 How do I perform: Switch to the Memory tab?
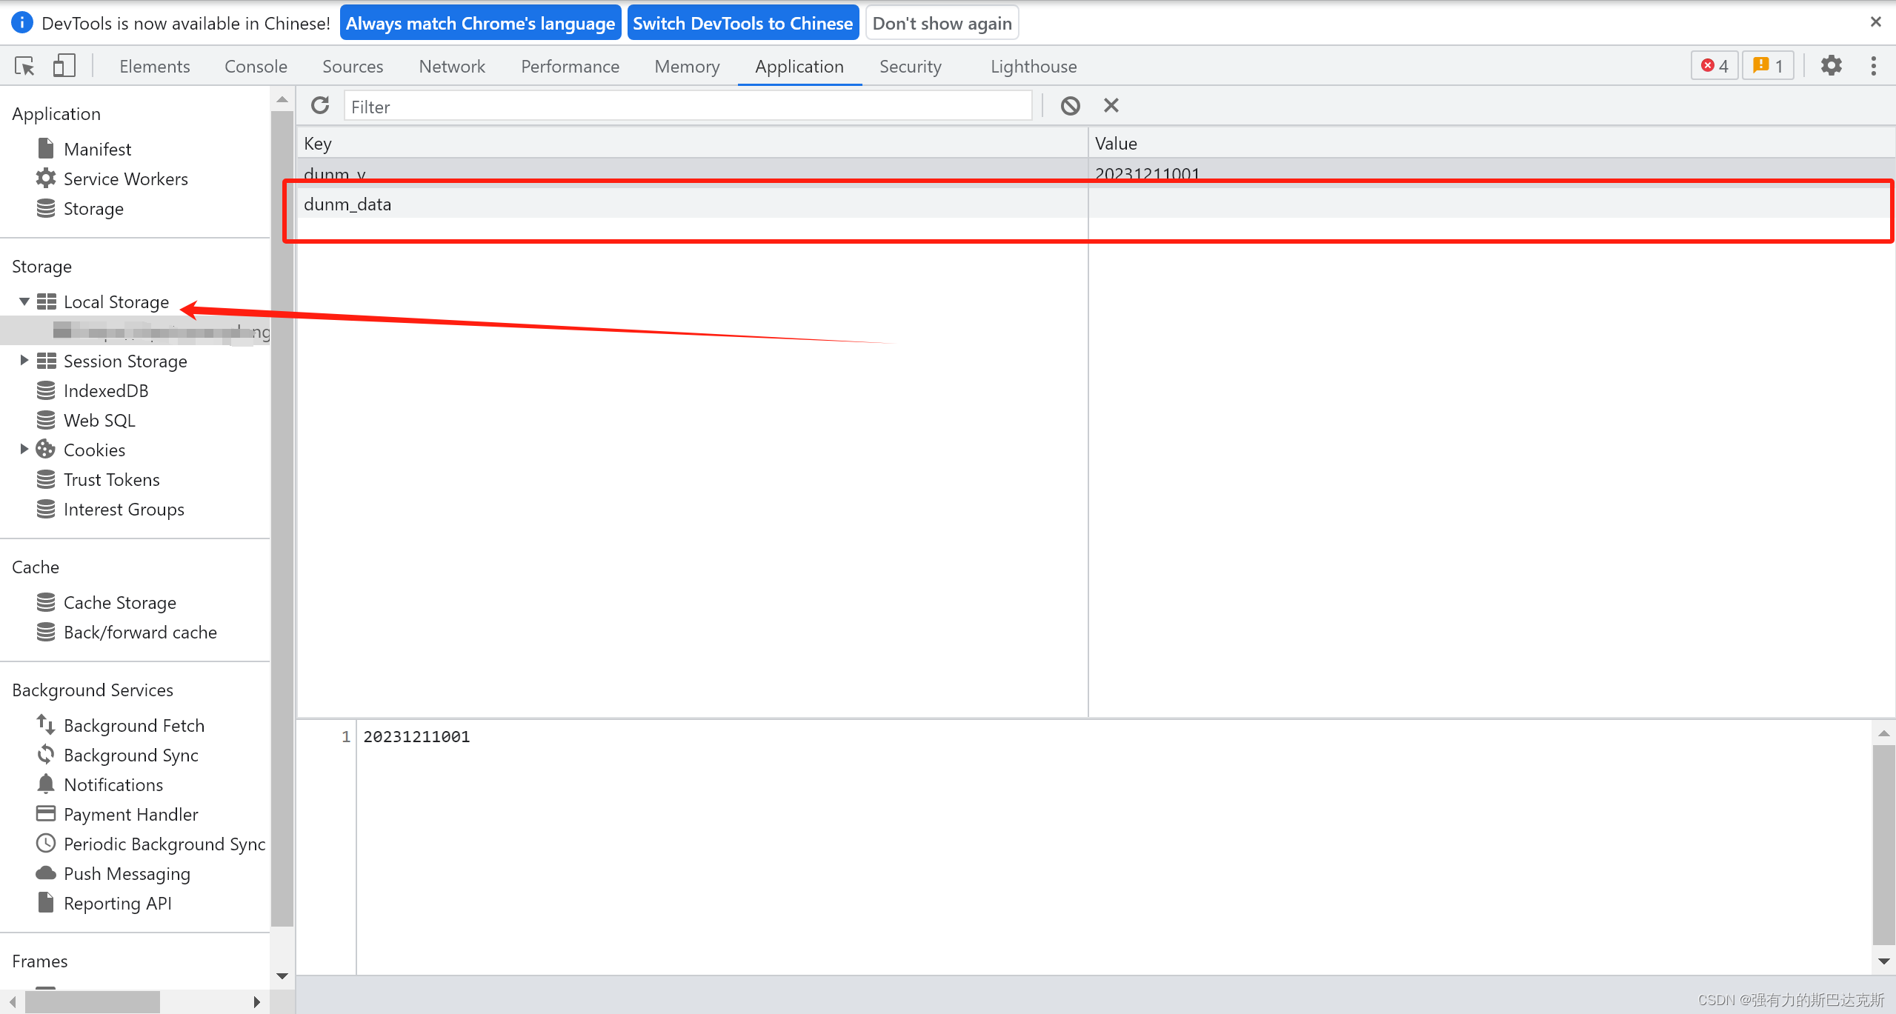pos(687,66)
